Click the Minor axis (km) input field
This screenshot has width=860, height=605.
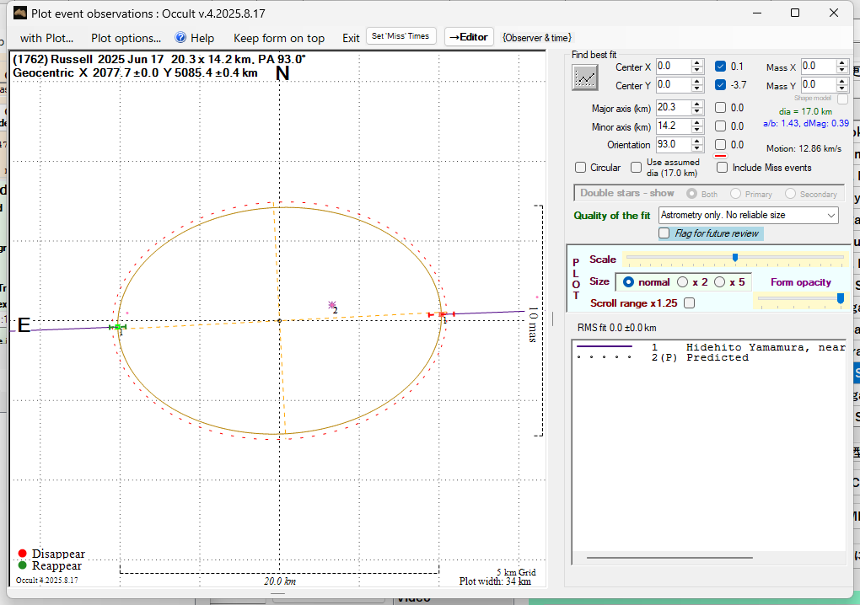(x=672, y=126)
